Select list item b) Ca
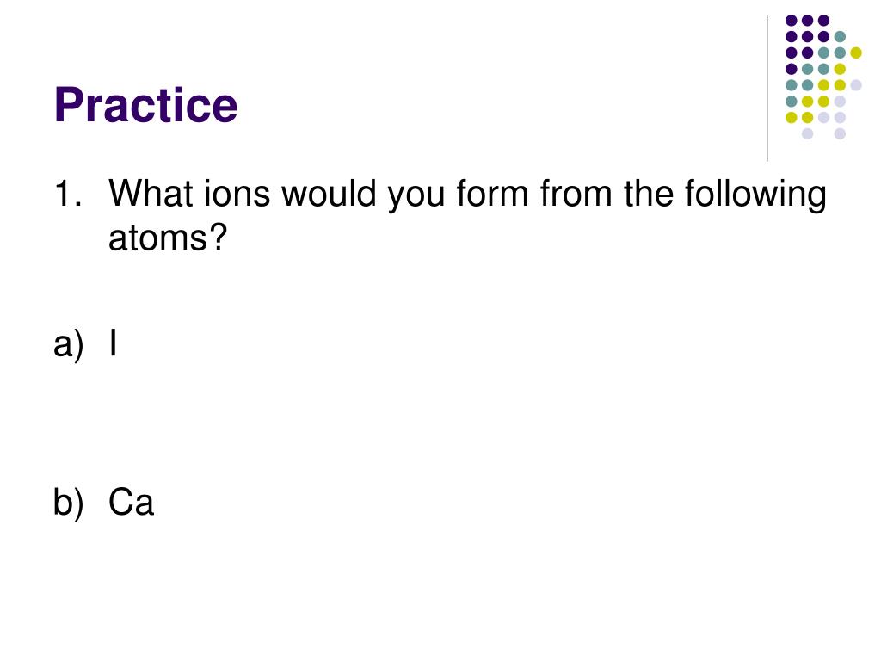 click(x=103, y=502)
